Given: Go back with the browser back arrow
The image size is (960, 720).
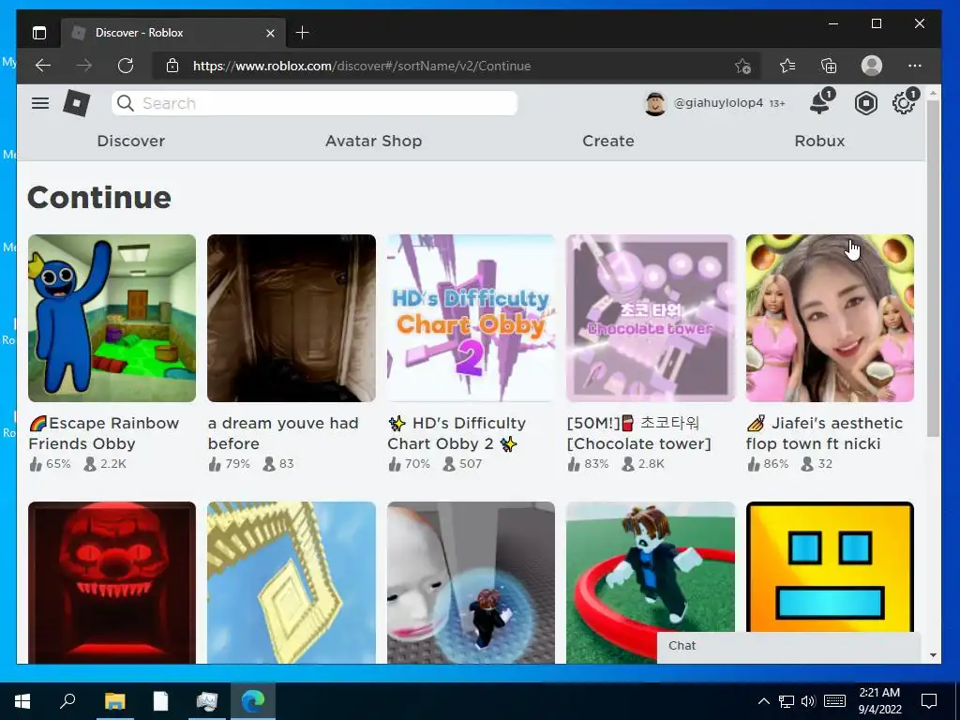Looking at the screenshot, I should click(x=43, y=66).
